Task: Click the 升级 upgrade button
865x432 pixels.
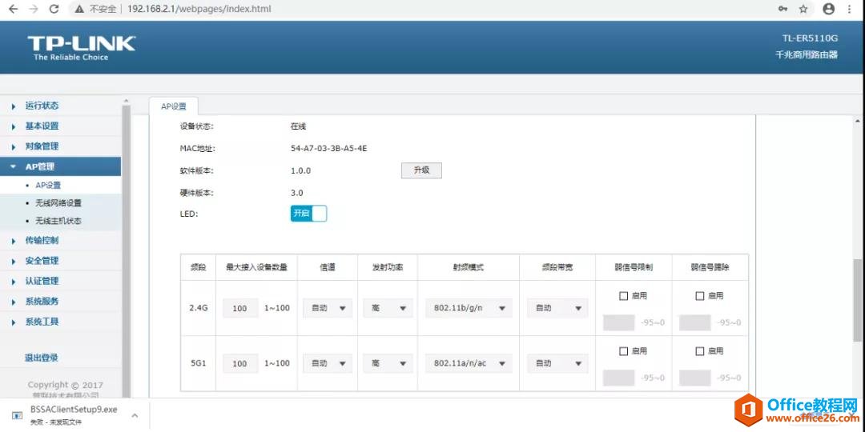Action: click(x=421, y=171)
